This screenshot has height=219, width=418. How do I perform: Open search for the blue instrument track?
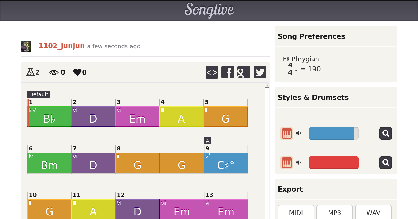click(386, 133)
